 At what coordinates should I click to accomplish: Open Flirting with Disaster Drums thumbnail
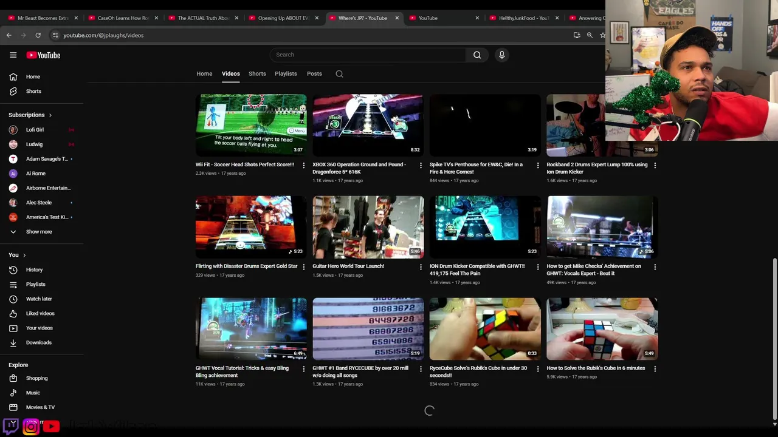(x=251, y=226)
